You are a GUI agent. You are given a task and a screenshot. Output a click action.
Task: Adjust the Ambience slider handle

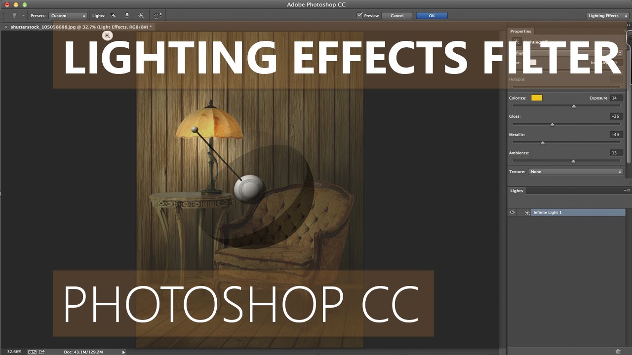click(x=573, y=161)
